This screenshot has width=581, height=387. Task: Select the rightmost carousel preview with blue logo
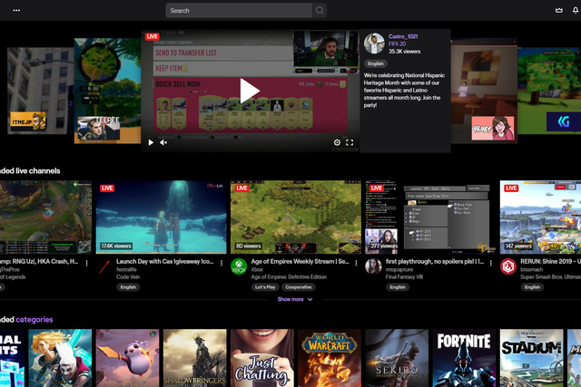tap(549, 91)
